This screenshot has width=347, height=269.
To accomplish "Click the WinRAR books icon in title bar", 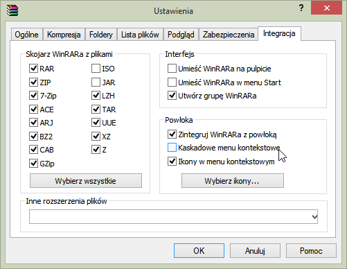I will 12,10.
